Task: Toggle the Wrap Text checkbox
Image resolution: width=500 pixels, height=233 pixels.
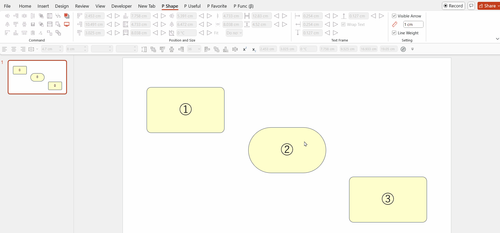Action: click(x=343, y=24)
